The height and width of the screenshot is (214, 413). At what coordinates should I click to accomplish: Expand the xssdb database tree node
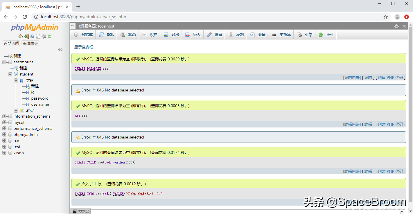(5, 153)
